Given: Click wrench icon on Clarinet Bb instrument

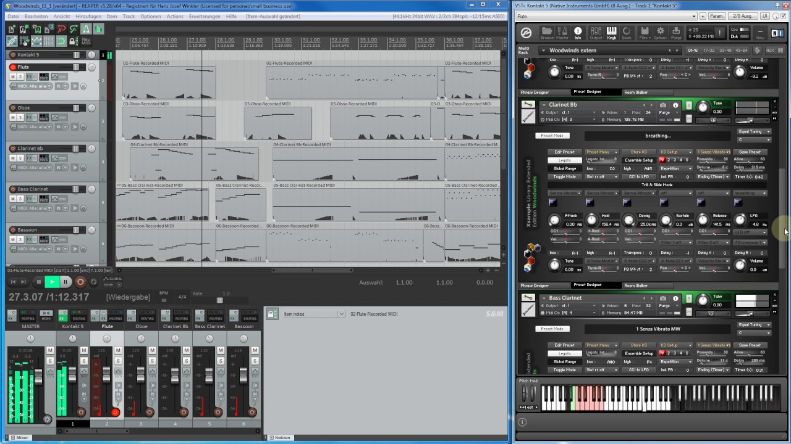Looking at the screenshot, I should [x=528, y=105].
